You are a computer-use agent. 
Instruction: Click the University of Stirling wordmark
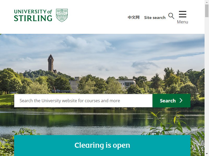(x=33, y=15)
